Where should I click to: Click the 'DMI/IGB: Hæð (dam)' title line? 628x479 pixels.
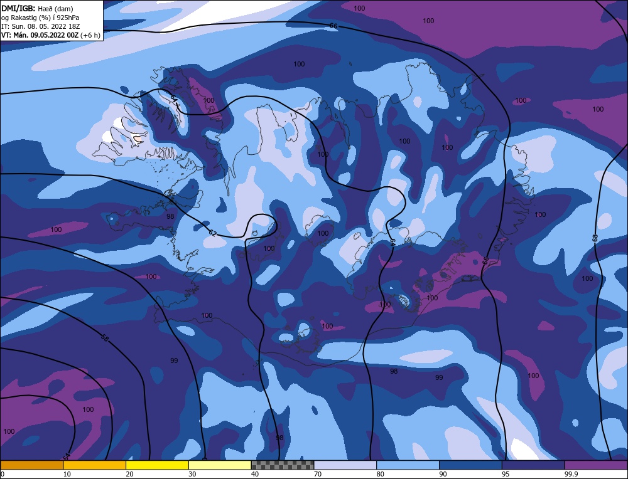37,8
